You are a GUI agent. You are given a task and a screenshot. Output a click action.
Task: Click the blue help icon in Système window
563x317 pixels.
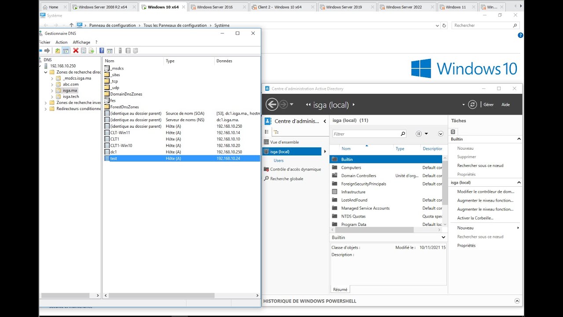point(521,35)
